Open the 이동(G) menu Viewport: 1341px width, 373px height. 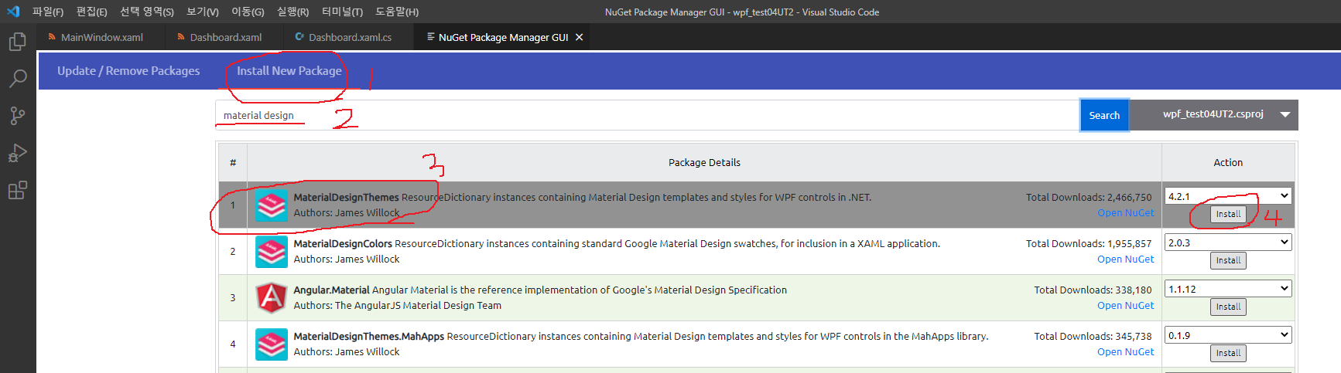pos(248,12)
